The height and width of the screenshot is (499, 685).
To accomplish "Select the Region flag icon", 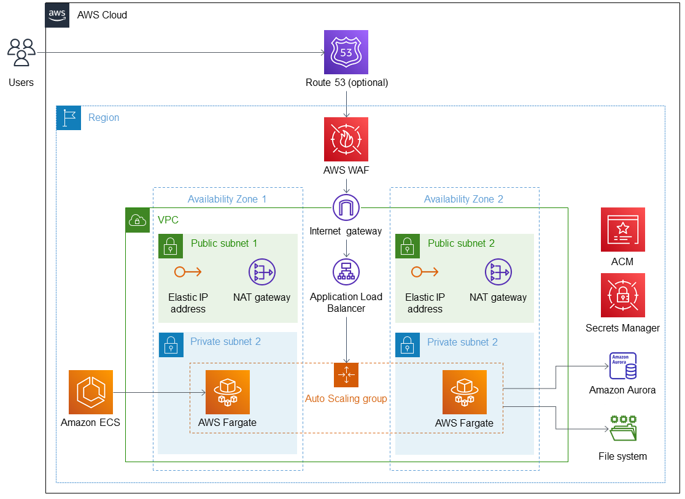I will pyautogui.click(x=69, y=118).
